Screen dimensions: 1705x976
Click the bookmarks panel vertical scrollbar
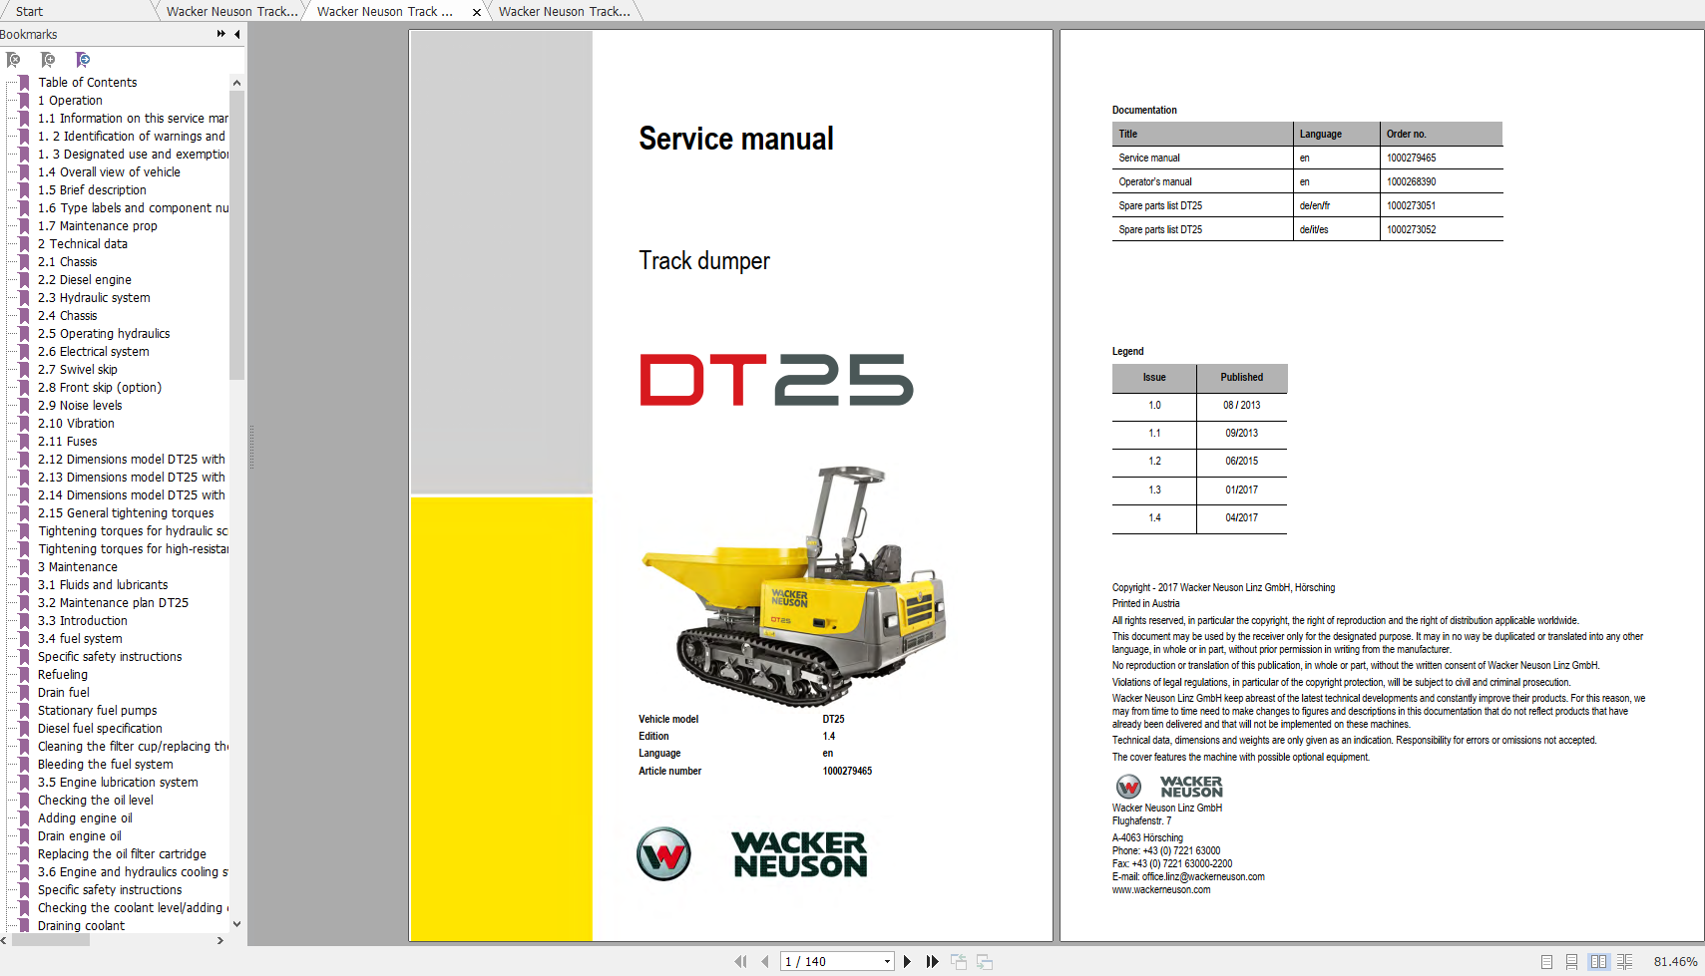click(236, 235)
